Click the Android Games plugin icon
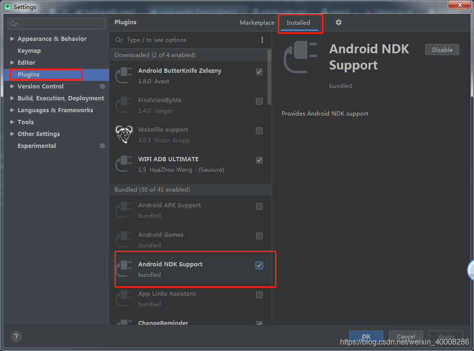 124,239
